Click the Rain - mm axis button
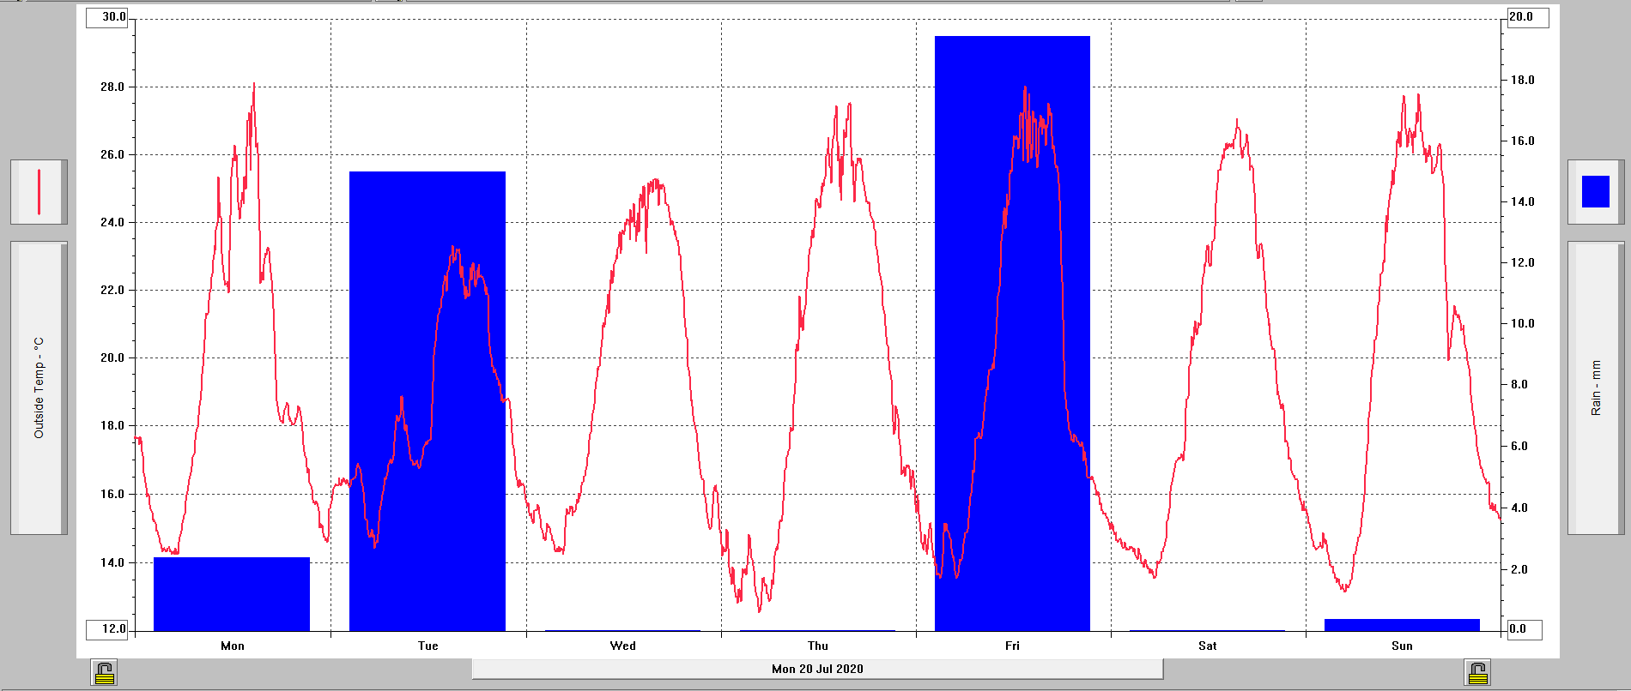The image size is (1631, 691). [1595, 388]
